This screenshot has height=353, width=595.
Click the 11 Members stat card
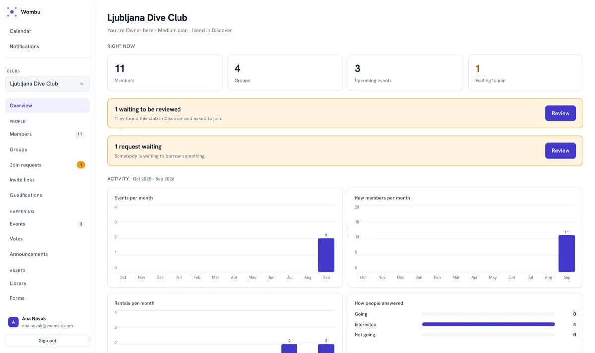pyautogui.click(x=165, y=72)
